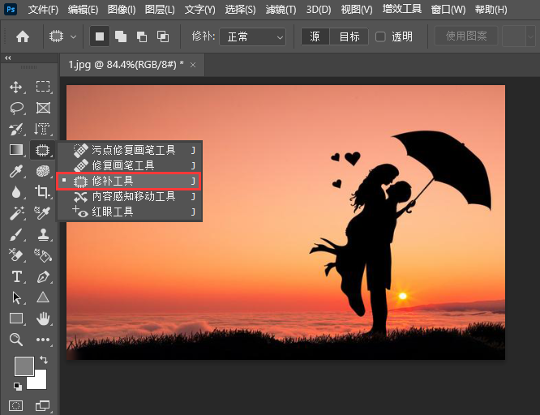The width and height of the screenshot is (540, 415).
Task: Swap foreground and background colors
Action: click(44, 360)
